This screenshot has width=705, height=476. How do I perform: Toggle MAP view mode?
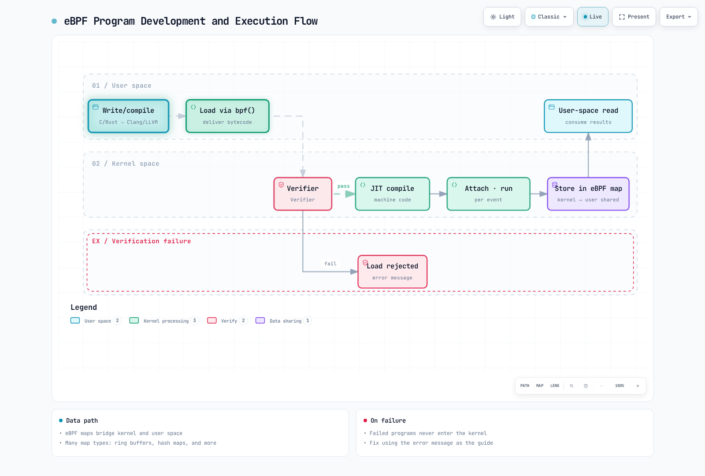coord(540,386)
